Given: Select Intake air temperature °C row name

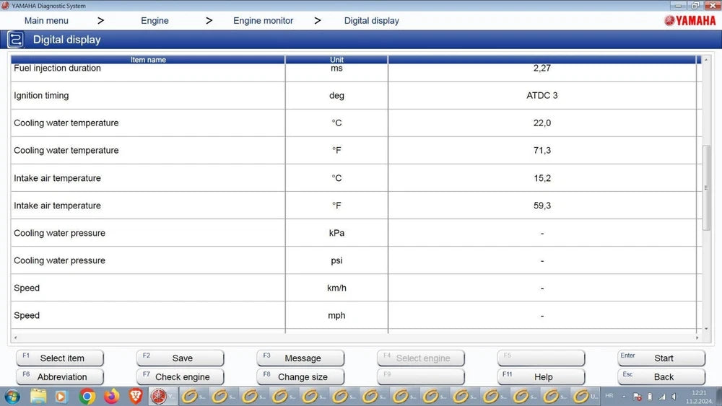Looking at the screenshot, I should point(57,178).
